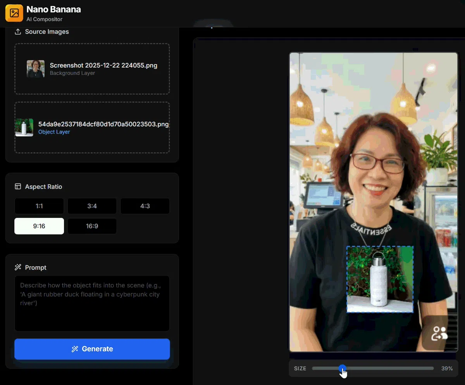Screen dimensions: 465x385
Task: Click inside the Prompt text area
Action: [x=92, y=303]
